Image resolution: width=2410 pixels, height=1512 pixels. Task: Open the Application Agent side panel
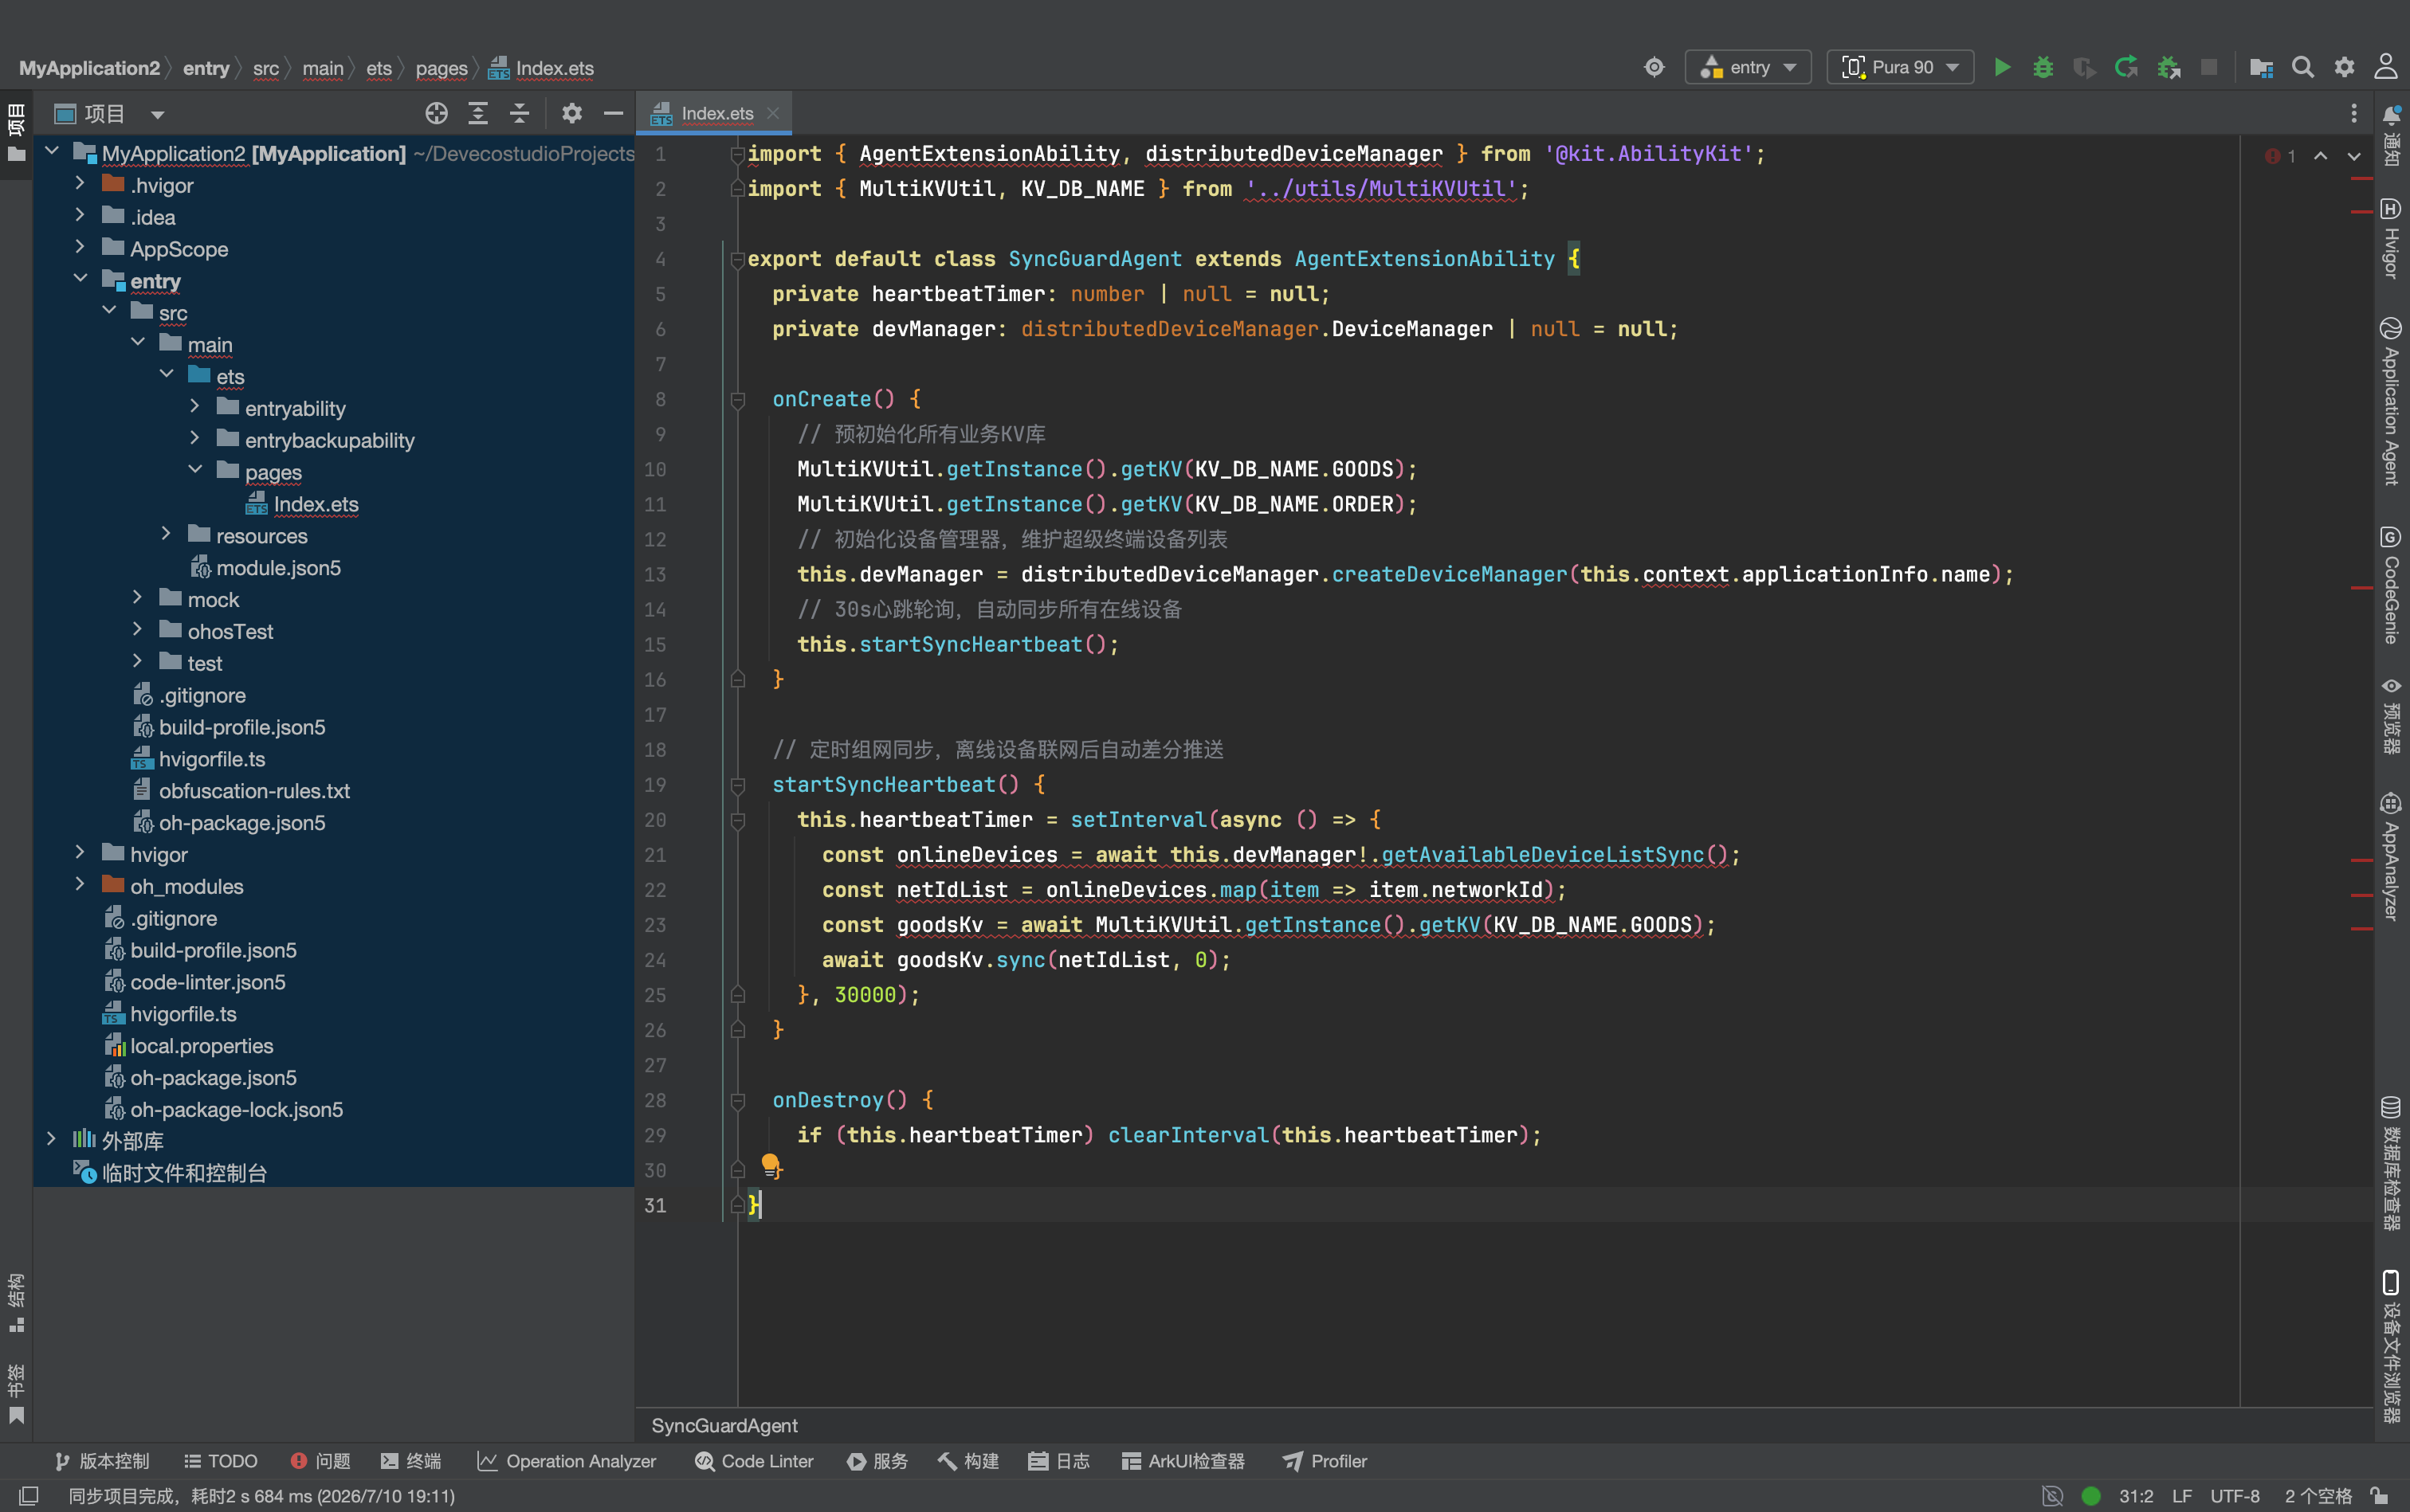pyautogui.click(x=2391, y=402)
